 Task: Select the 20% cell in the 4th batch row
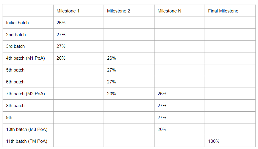[61, 58]
